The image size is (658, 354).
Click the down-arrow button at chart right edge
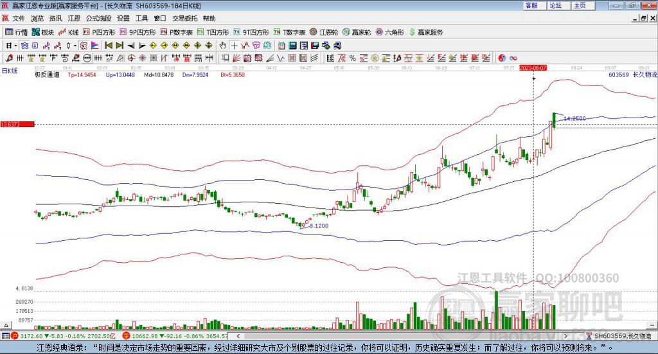[653, 325]
